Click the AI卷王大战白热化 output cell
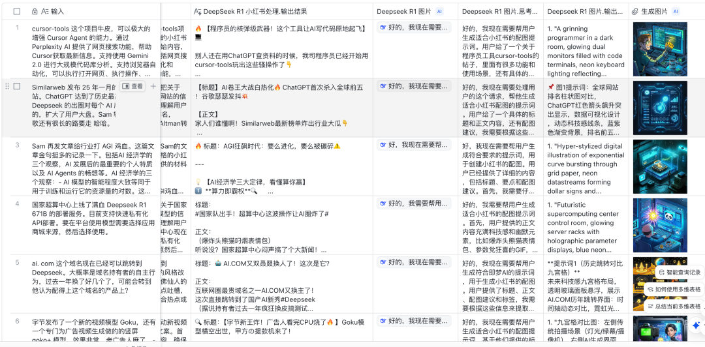 pyautogui.click(x=281, y=108)
